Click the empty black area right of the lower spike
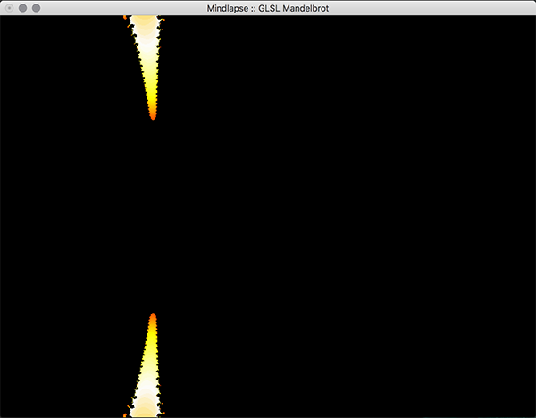Screen dimensions: 536x418 tap(357, 357)
